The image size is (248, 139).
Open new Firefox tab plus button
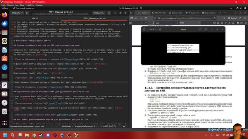coord(220,13)
